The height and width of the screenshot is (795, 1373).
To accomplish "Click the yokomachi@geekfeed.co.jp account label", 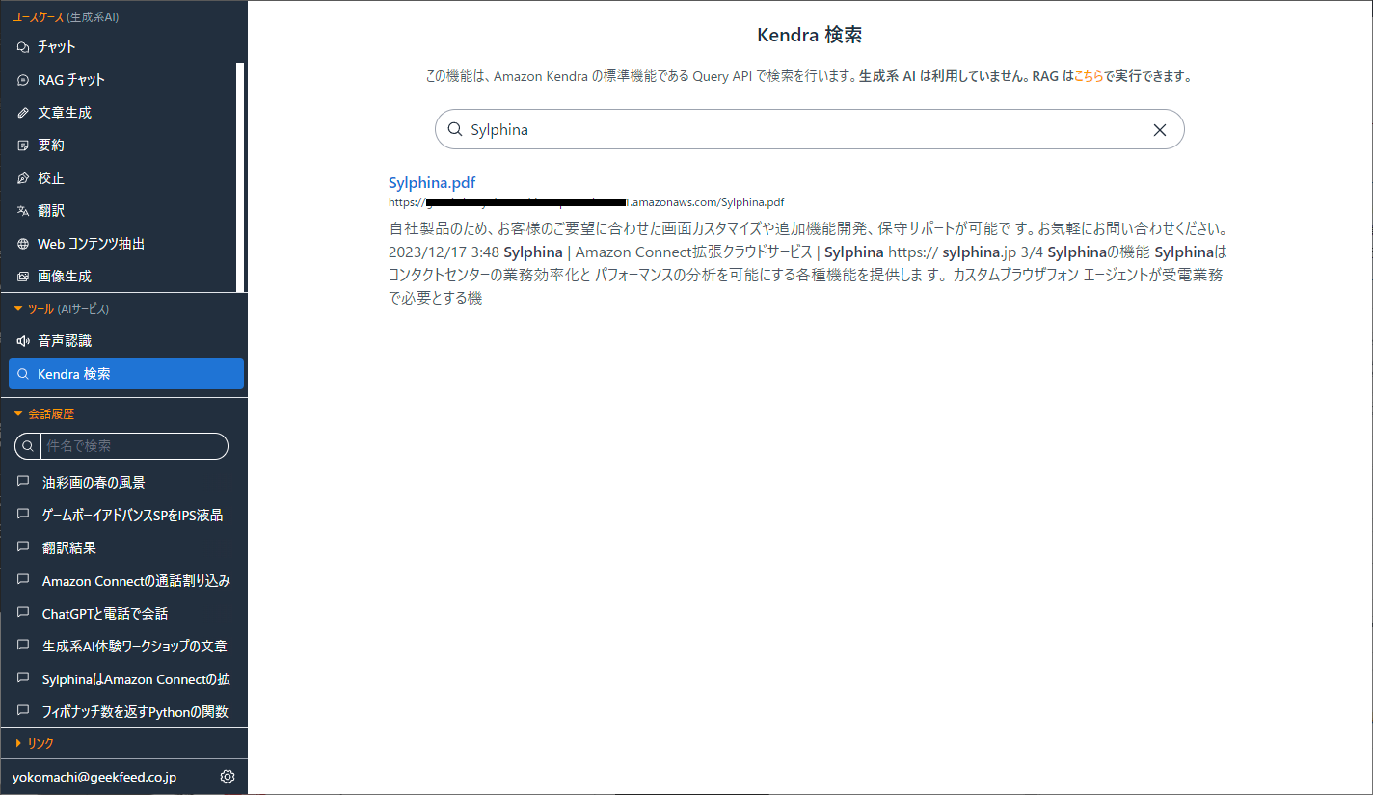I will 94,777.
